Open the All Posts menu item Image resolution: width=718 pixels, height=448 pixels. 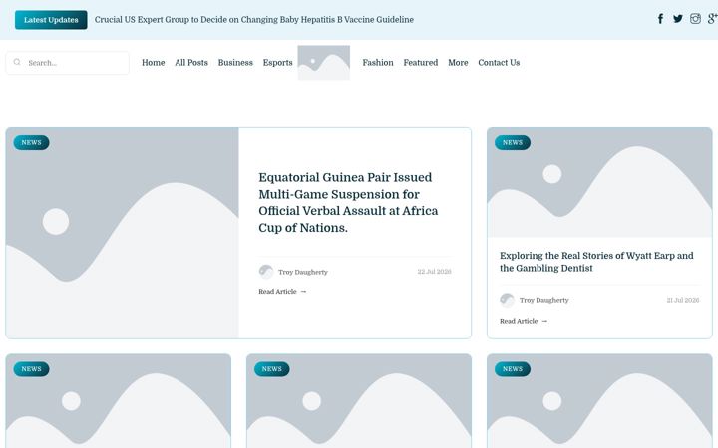point(191,62)
